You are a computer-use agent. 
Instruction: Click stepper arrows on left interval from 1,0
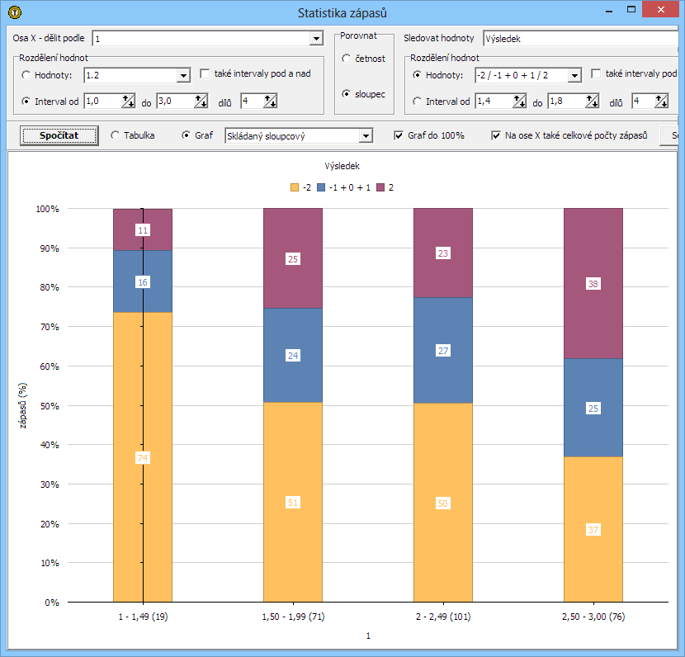pyautogui.click(x=129, y=102)
